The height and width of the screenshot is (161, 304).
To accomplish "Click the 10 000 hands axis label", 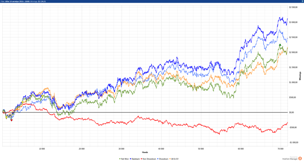I will click(x=42, y=149).
